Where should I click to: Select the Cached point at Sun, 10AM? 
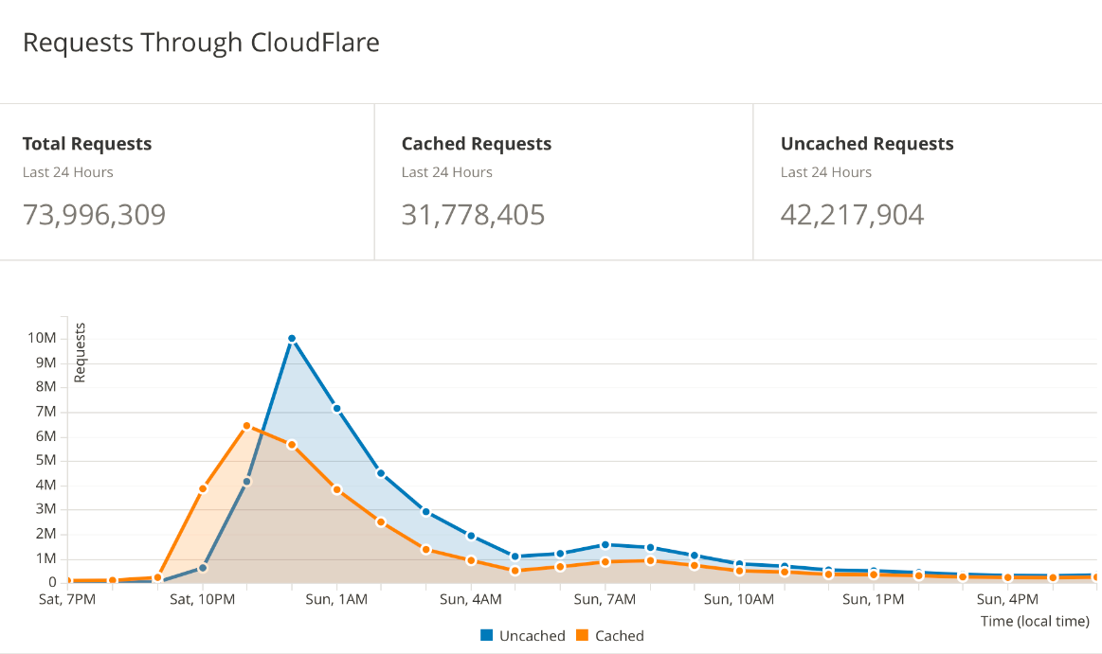(739, 572)
